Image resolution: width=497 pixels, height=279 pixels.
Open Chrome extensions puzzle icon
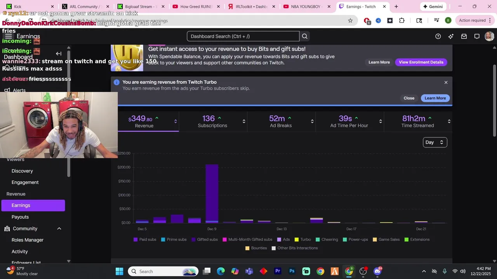click(402, 21)
